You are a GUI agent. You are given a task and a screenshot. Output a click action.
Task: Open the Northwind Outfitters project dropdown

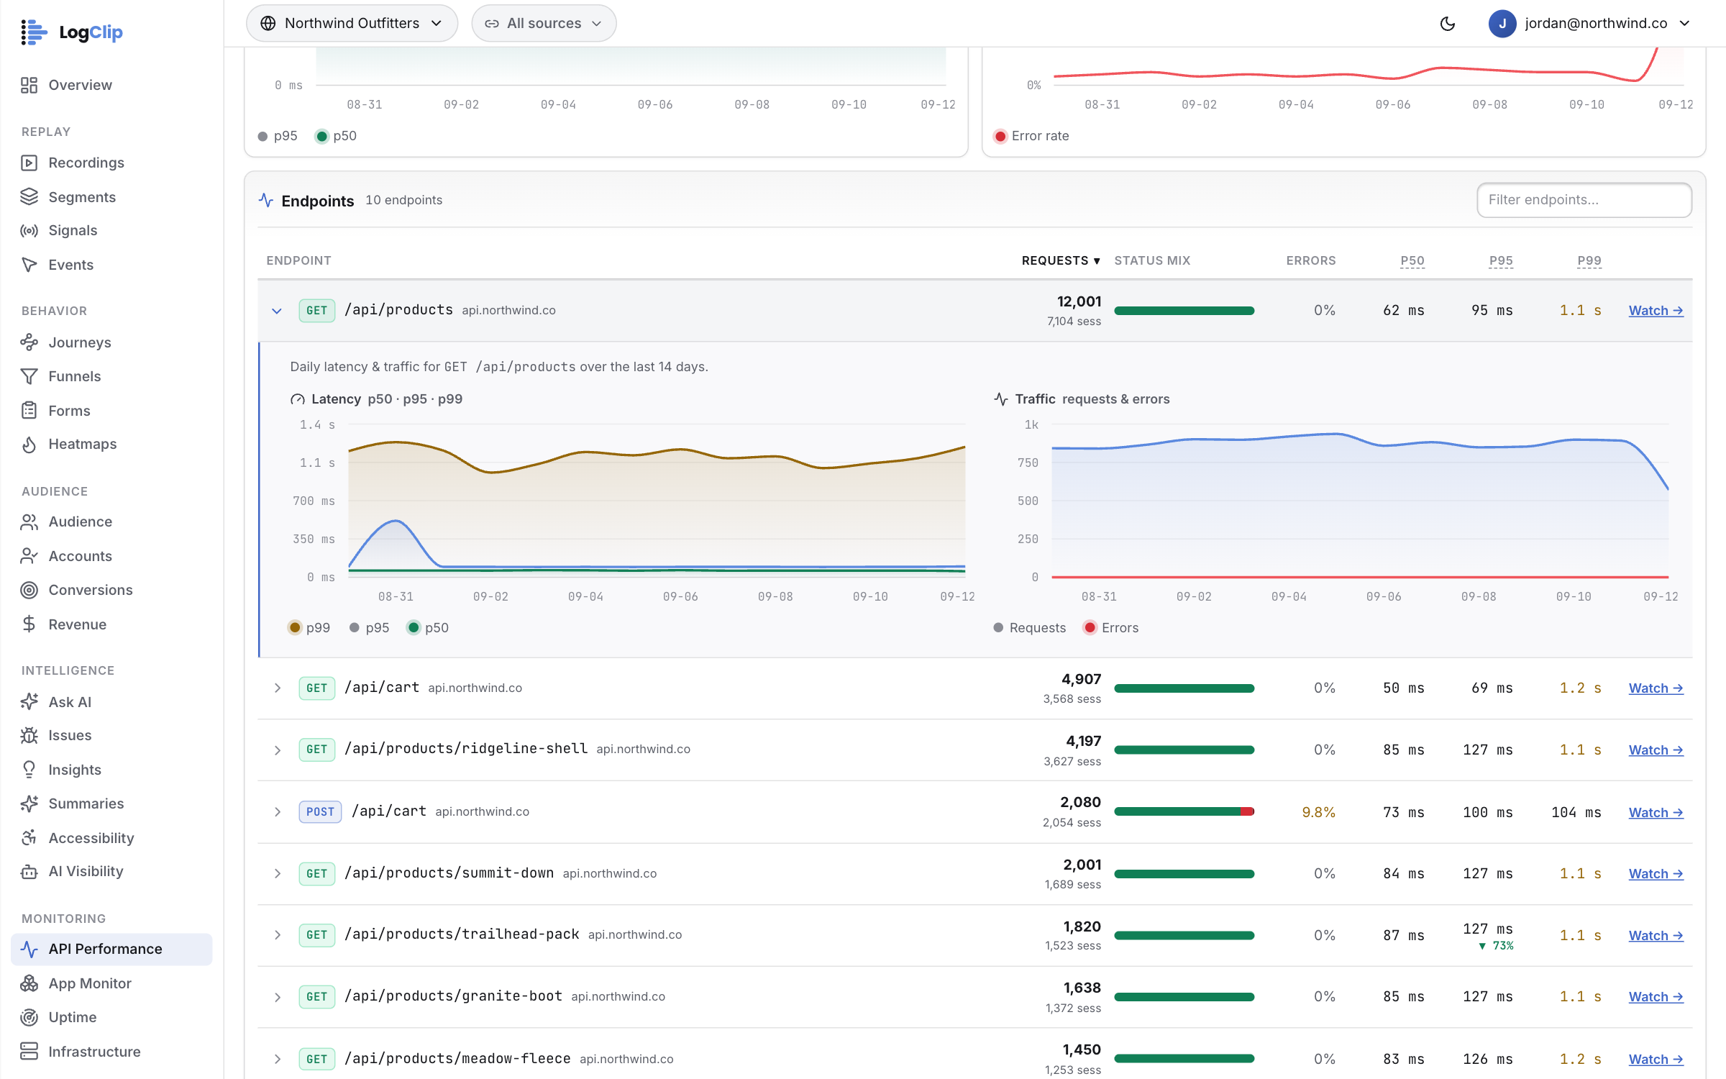tap(352, 23)
